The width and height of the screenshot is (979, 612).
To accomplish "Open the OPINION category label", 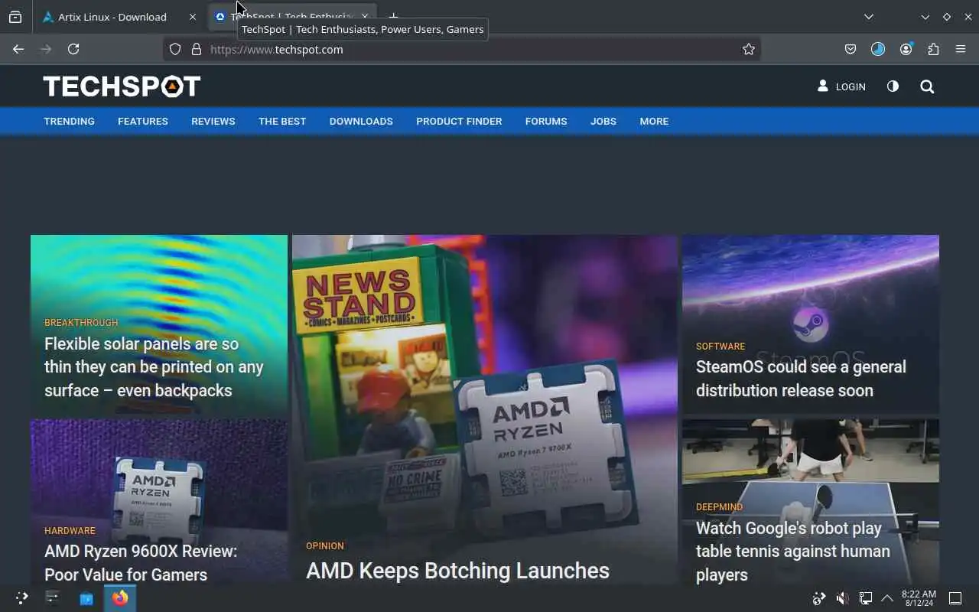I will 325,546.
